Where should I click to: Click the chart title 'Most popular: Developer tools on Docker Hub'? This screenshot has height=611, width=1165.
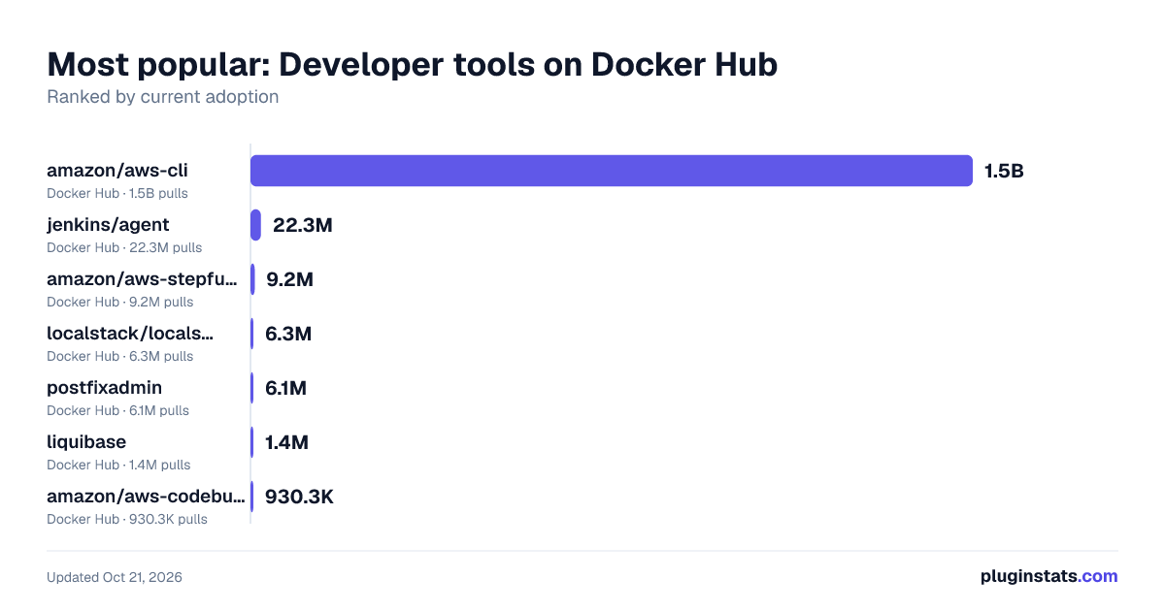click(413, 64)
